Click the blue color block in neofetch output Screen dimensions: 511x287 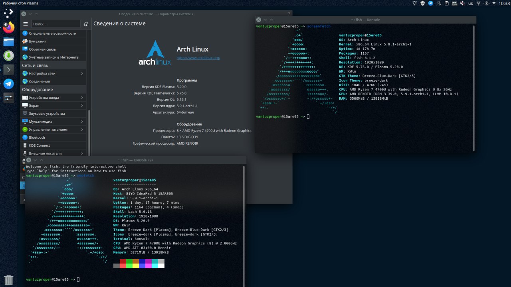[142, 261]
